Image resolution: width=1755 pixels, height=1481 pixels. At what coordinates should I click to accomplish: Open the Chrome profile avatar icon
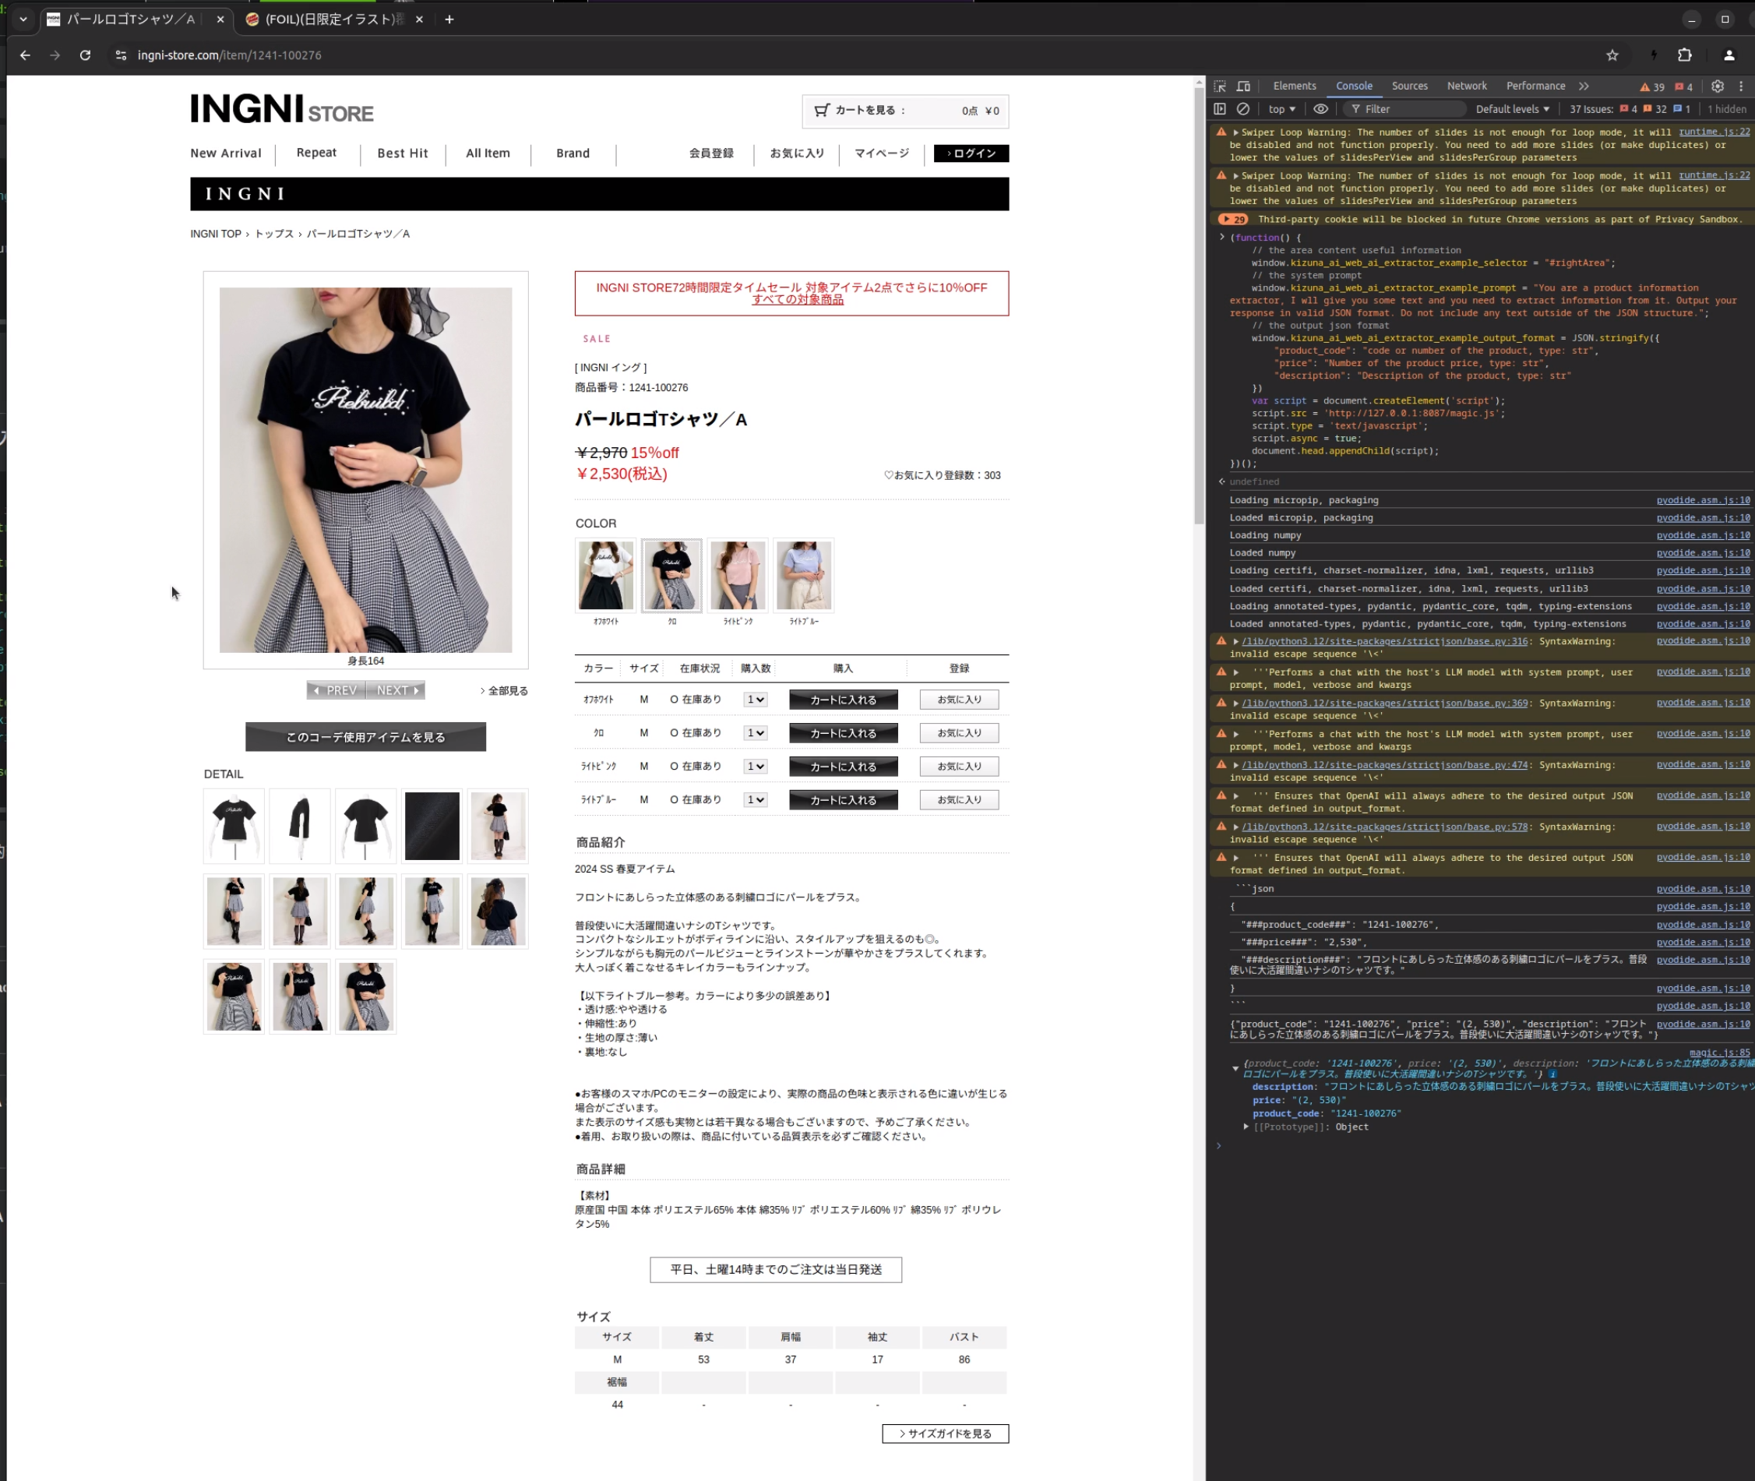click(x=1729, y=55)
